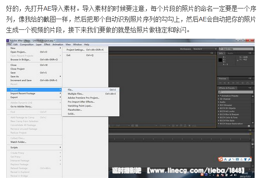Click the Play button in Preview panel

click(229, 83)
